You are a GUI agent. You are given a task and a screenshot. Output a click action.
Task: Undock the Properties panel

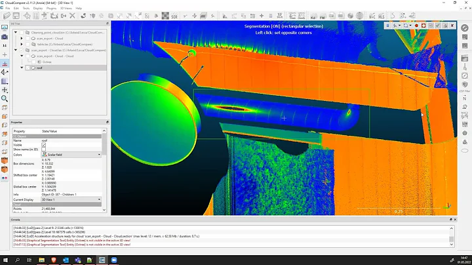108,122
